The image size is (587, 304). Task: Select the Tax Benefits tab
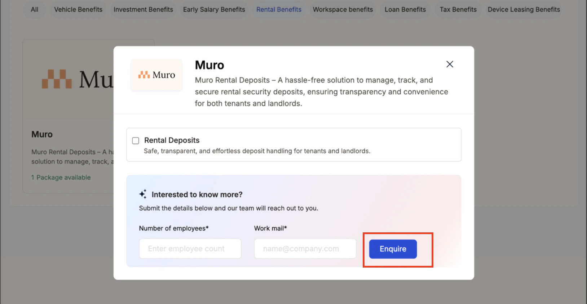(x=458, y=9)
